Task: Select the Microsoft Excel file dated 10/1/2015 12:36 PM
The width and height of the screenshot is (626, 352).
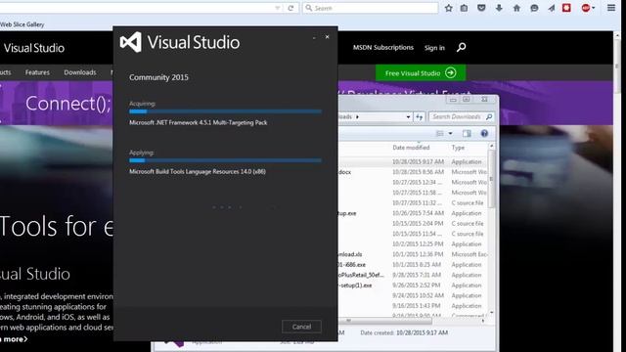Action: click(x=413, y=254)
